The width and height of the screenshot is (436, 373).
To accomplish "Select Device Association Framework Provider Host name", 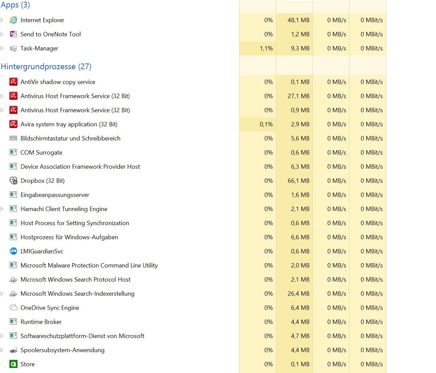I will pos(80,167).
